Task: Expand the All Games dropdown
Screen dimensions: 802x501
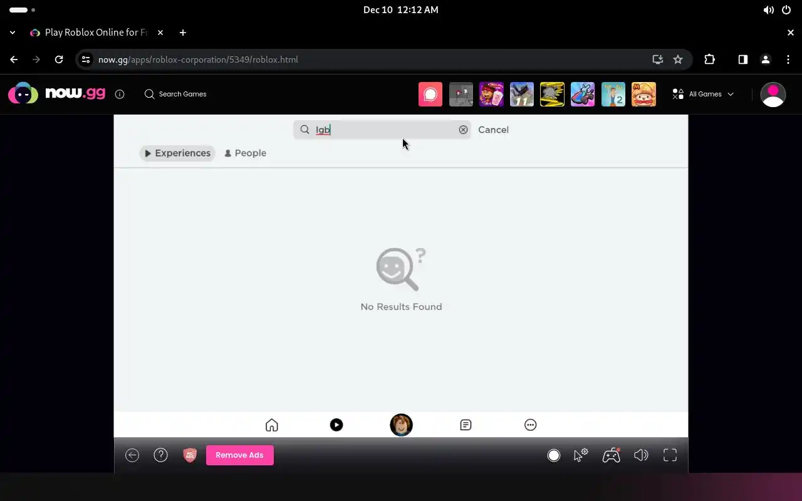Action: 703,94
